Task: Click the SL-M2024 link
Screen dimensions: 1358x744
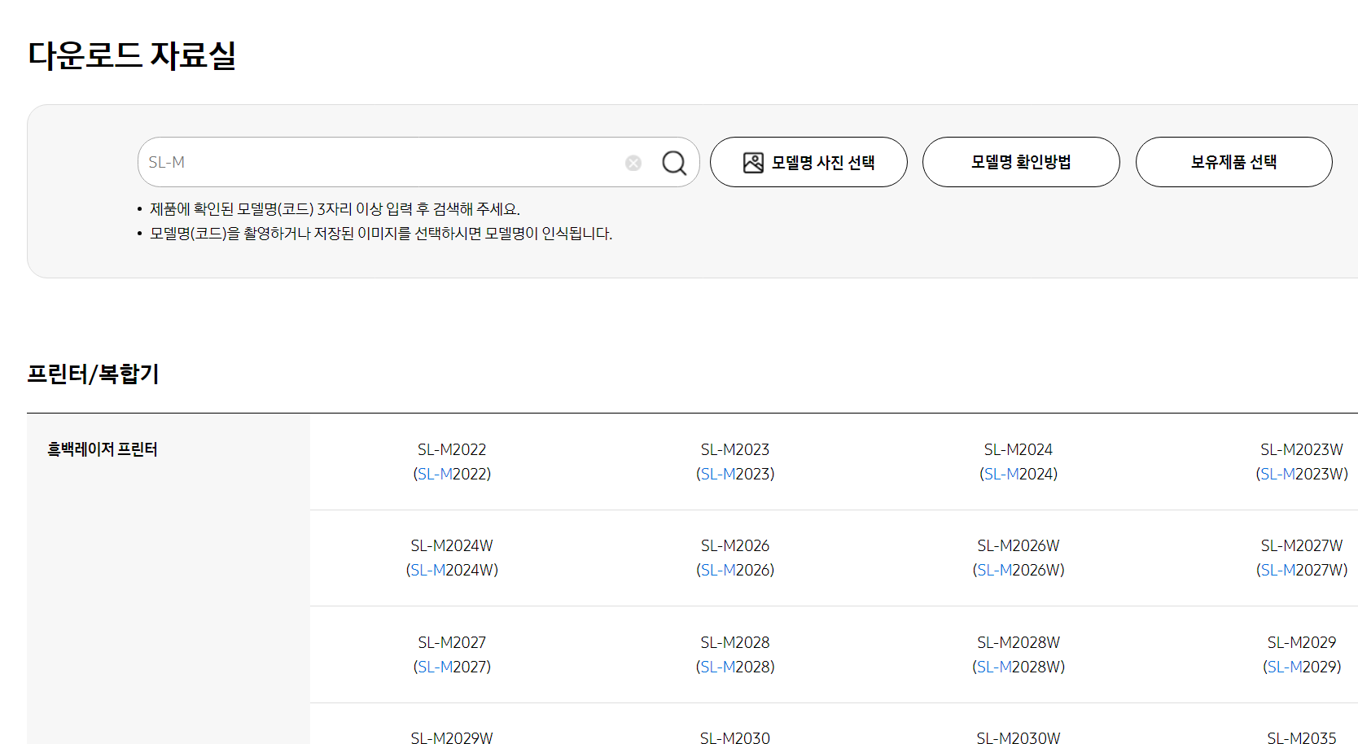Action: coord(1018,461)
